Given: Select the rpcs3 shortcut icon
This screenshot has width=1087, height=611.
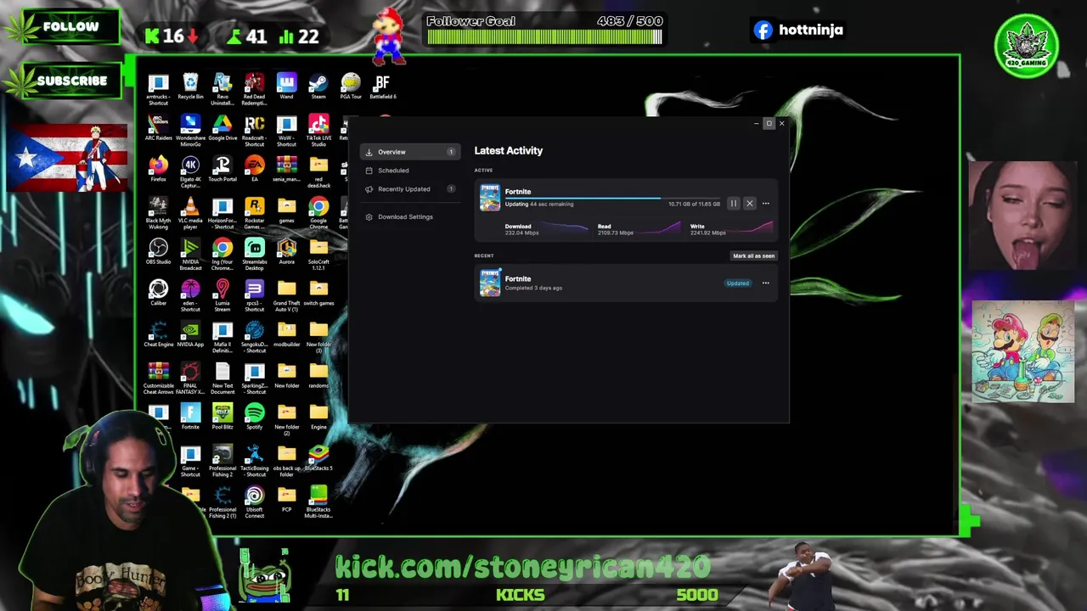Looking at the screenshot, I should pyautogui.click(x=255, y=295).
